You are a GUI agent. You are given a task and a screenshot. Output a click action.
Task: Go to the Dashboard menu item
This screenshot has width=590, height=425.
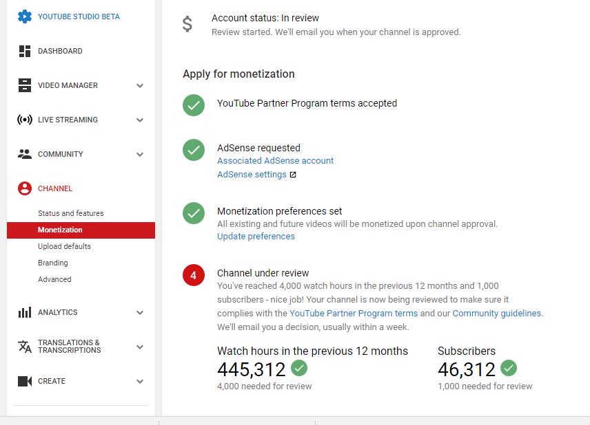pos(60,51)
